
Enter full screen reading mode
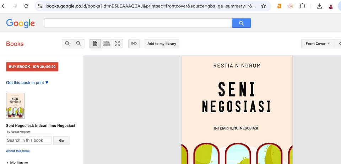(118, 44)
